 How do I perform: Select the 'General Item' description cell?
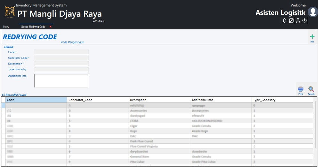159,157
